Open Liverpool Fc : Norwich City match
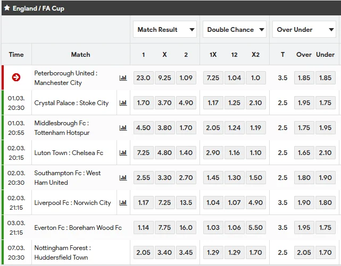 (72, 203)
